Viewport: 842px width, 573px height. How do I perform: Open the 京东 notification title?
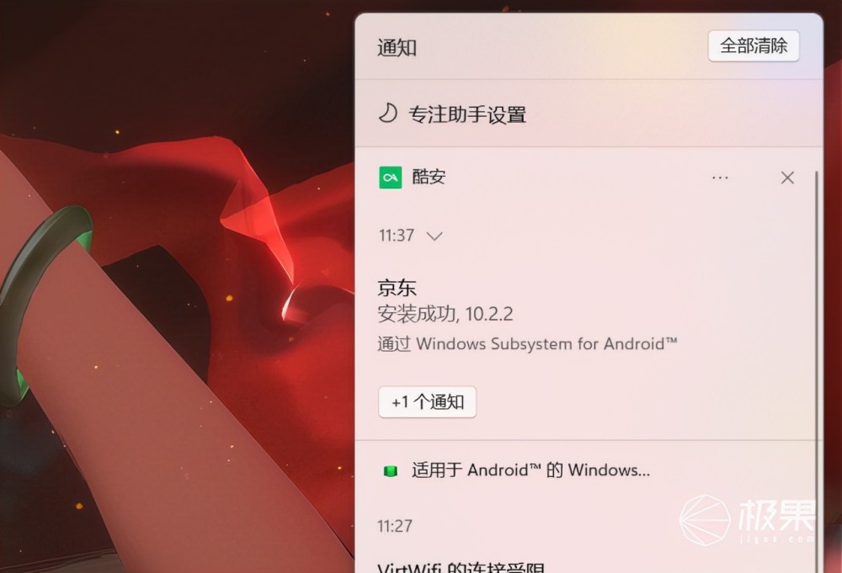[x=397, y=288]
